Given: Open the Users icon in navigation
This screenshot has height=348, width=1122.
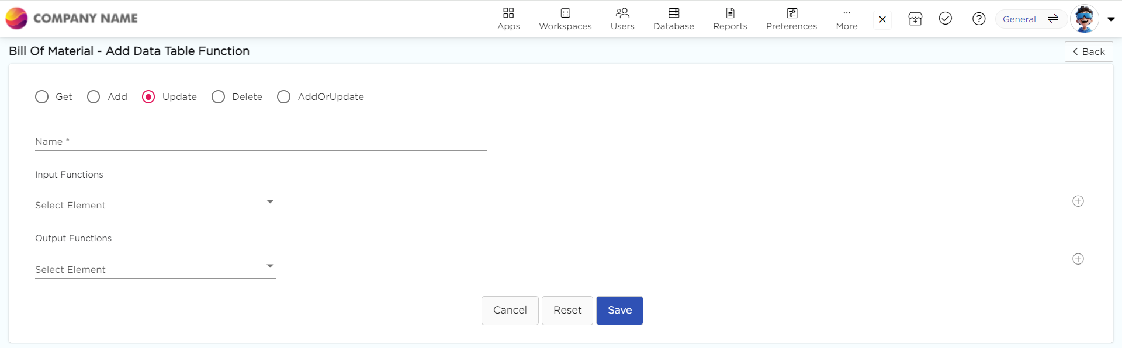Looking at the screenshot, I should click(x=622, y=13).
